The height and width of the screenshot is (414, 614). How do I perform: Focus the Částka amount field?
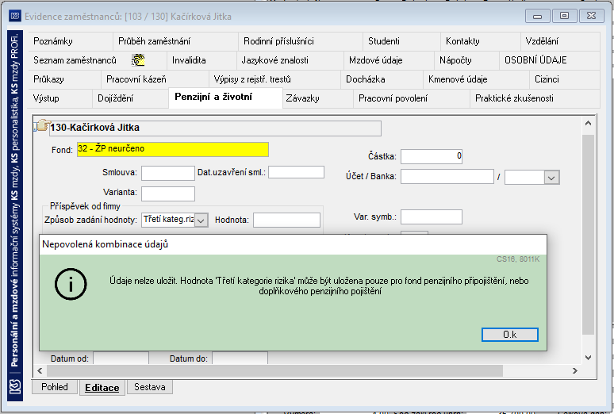point(431,156)
